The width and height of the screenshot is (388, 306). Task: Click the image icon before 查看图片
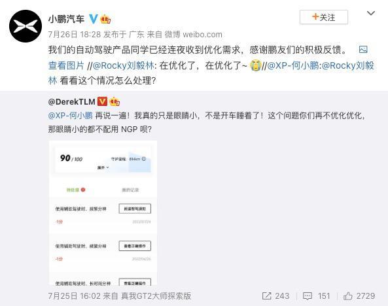[x=363, y=50]
